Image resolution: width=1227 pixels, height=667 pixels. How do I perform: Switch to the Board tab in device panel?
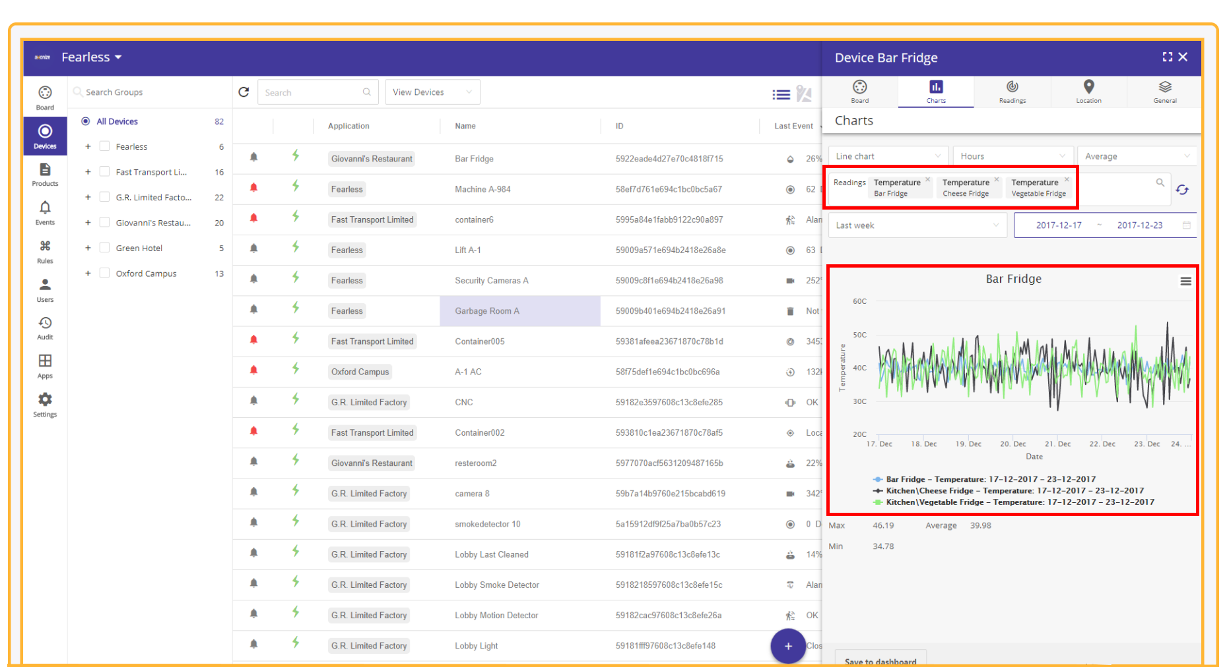(859, 92)
